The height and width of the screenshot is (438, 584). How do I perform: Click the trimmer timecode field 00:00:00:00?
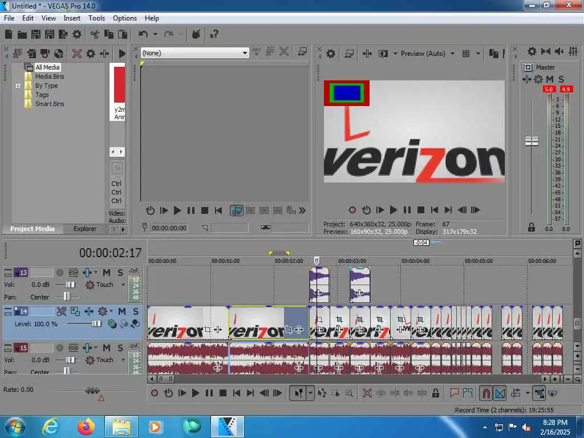pyautogui.click(x=169, y=228)
